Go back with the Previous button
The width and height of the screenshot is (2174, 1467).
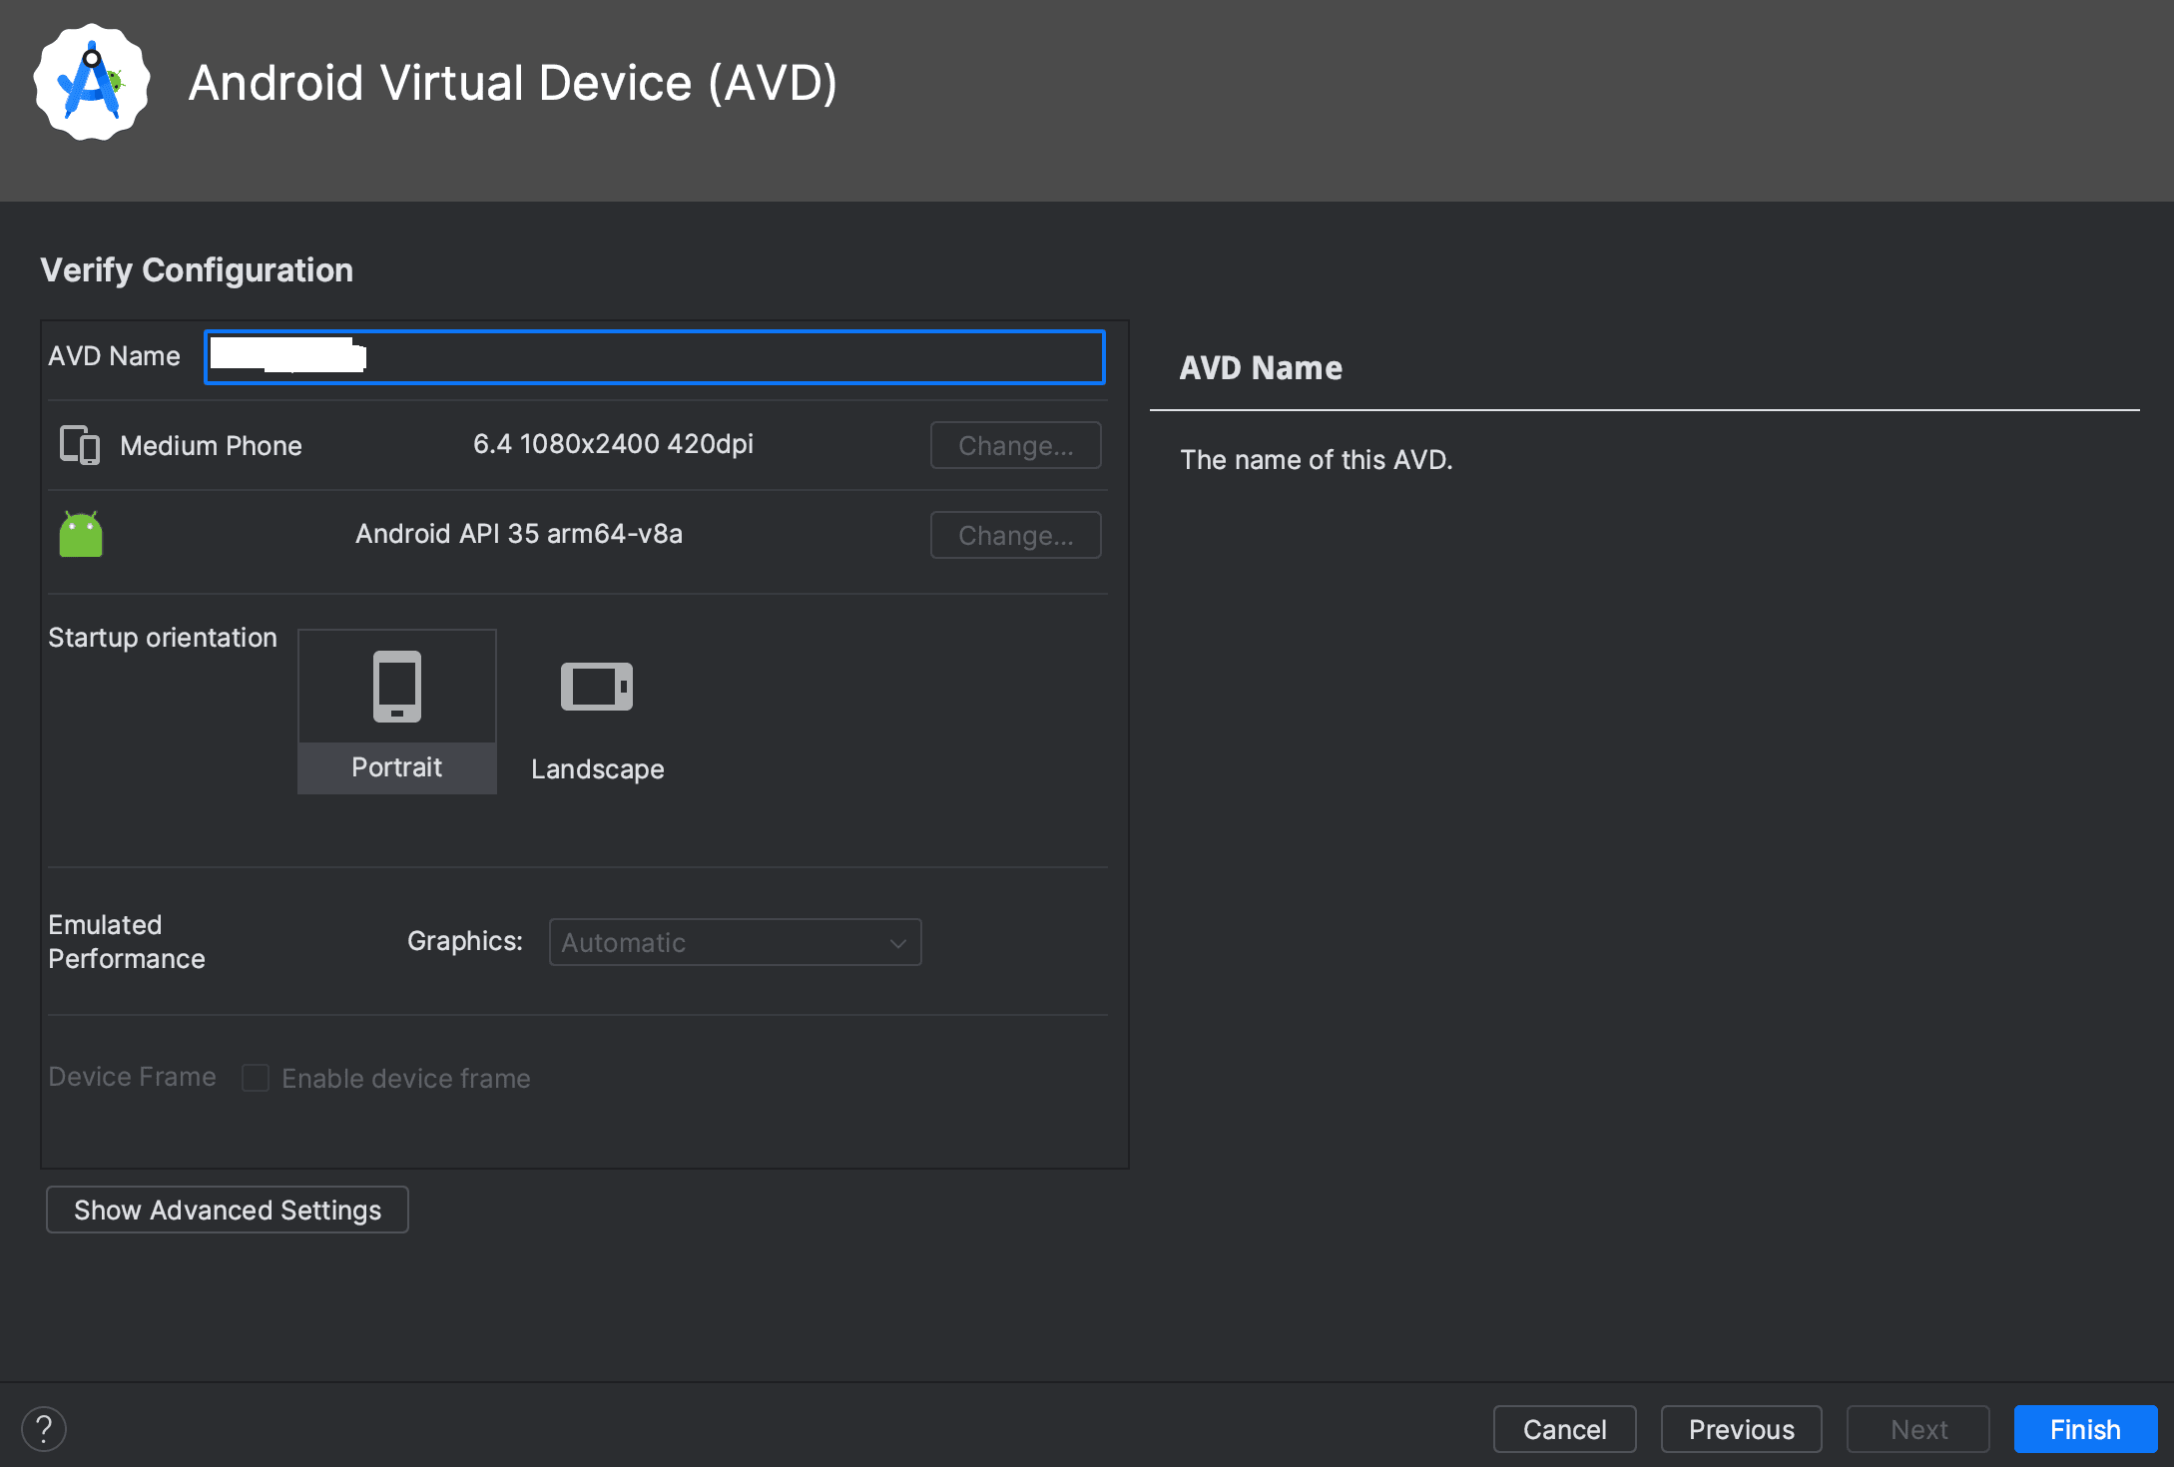pyautogui.click(x=1741, y=1429)
